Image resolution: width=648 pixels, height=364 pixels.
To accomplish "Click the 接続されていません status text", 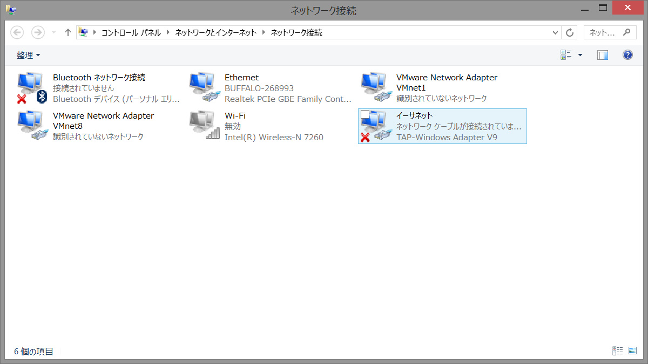I will coord(84,88).
